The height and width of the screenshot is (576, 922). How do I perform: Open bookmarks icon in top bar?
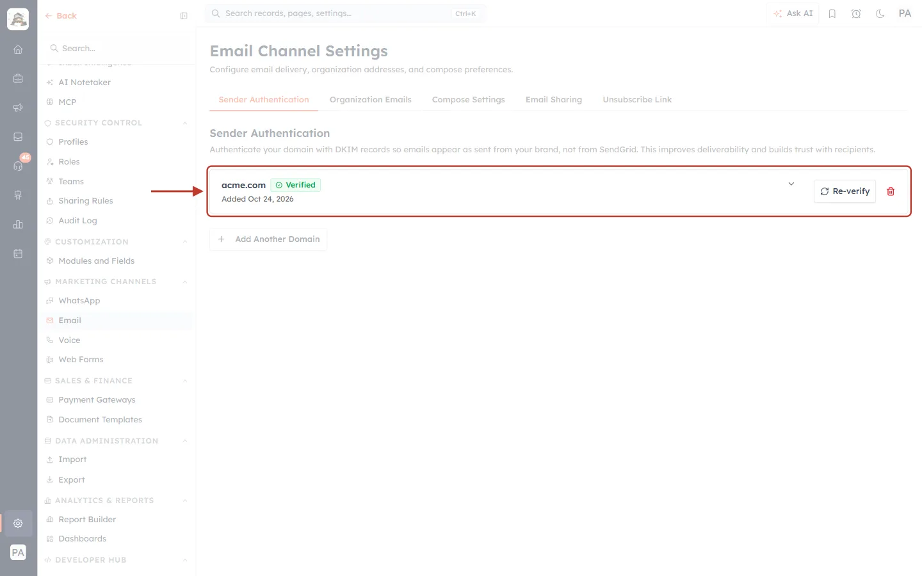pyautogui.click(x=832, y=13)
